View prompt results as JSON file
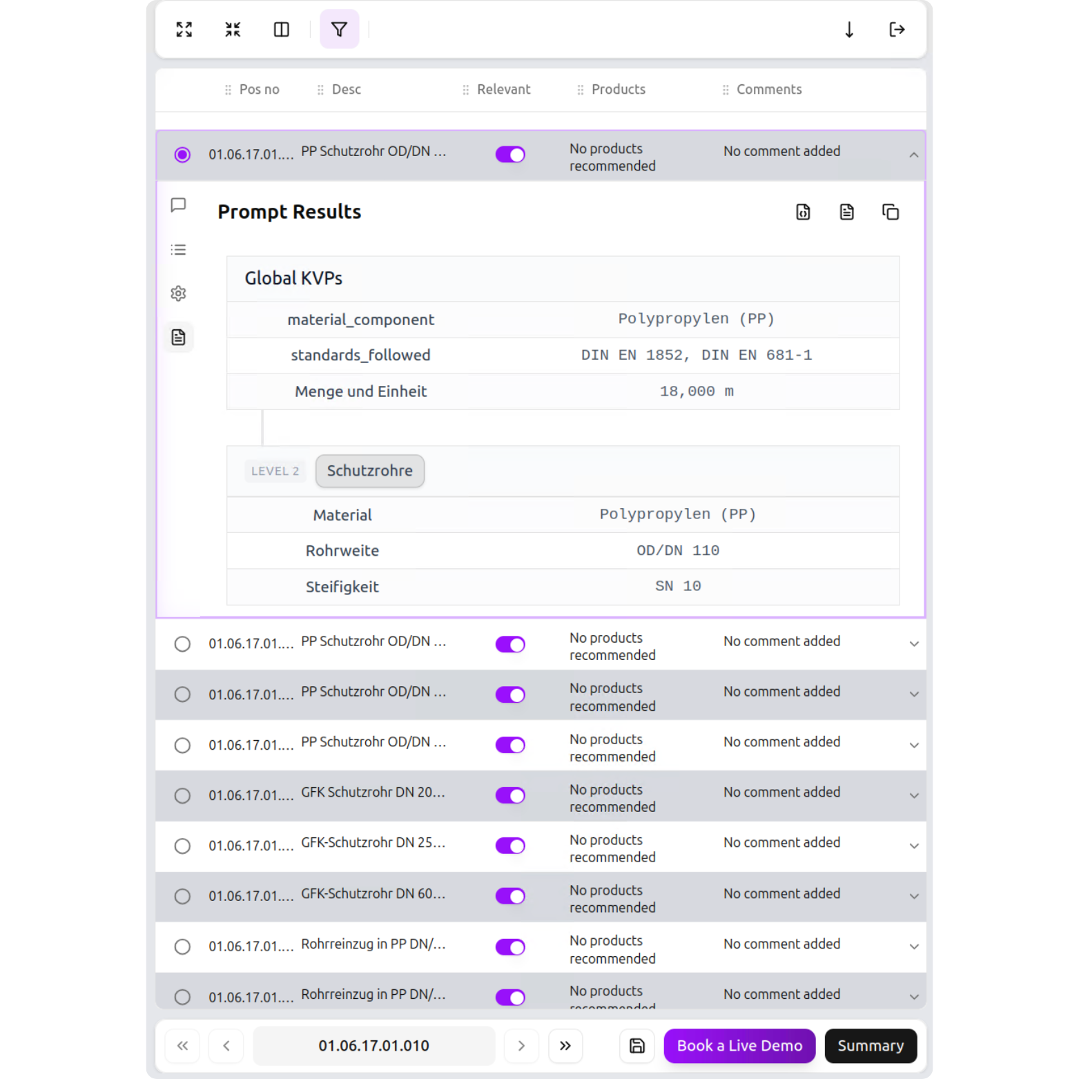Image resolution: width=1079 pixels, height=1079 pixels. point(803,212)
